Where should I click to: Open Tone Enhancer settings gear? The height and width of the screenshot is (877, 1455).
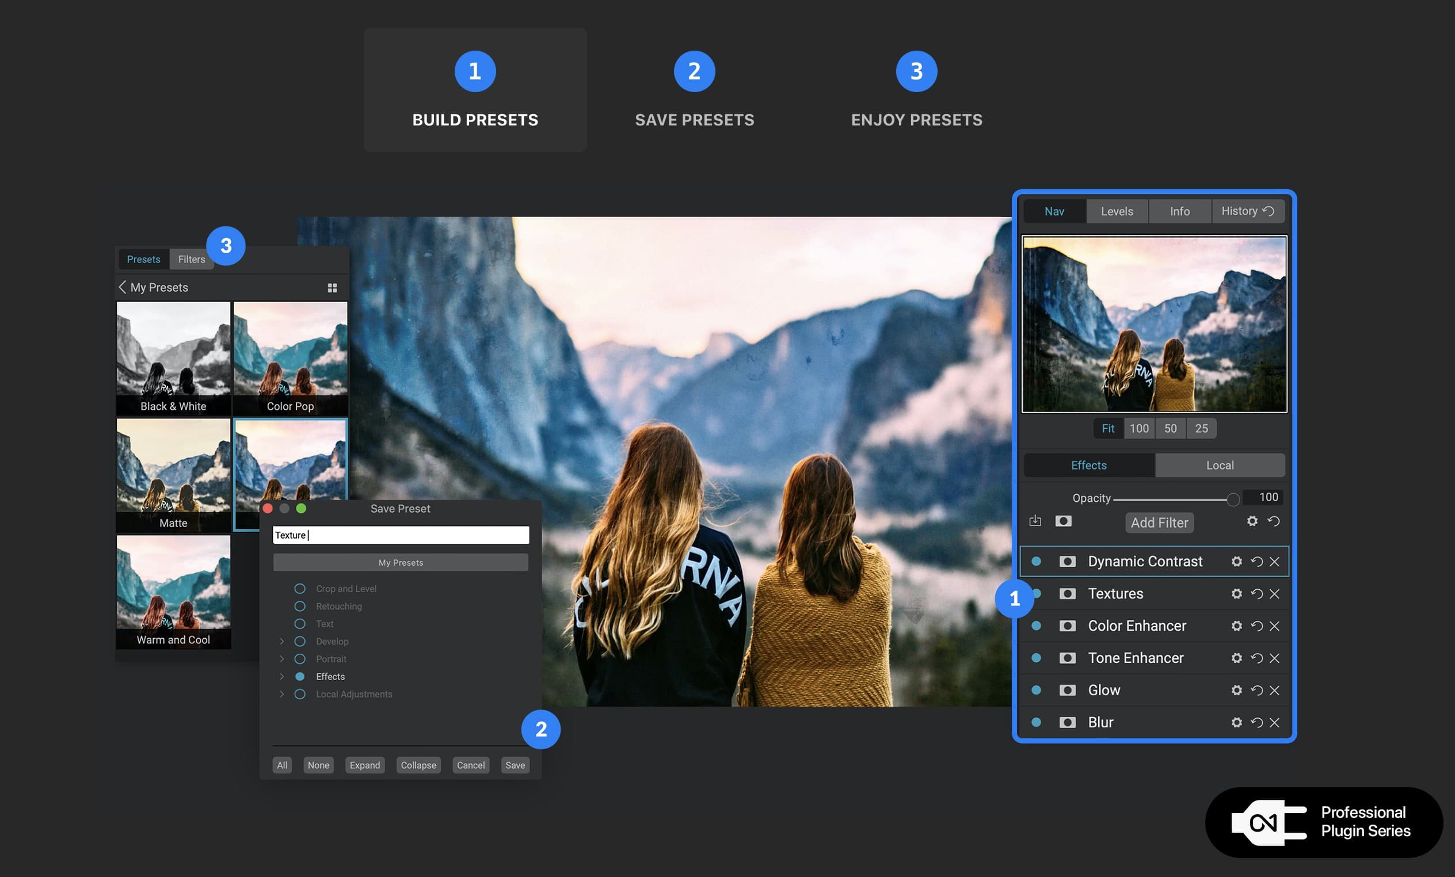coord(1236,658)
